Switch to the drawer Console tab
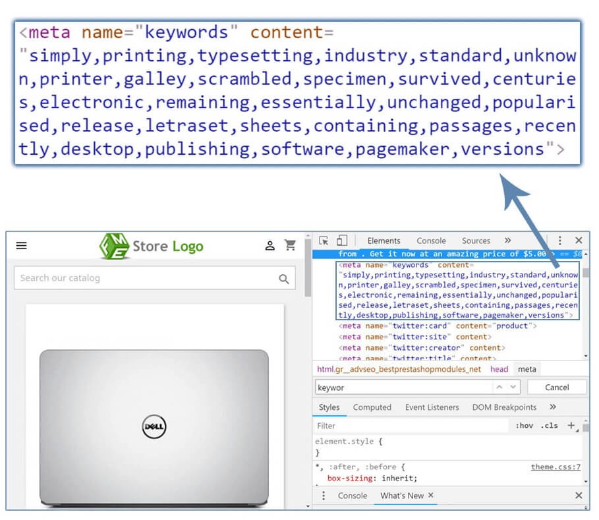The width and height of the screenshot is (599, 520). click(353, 496)
